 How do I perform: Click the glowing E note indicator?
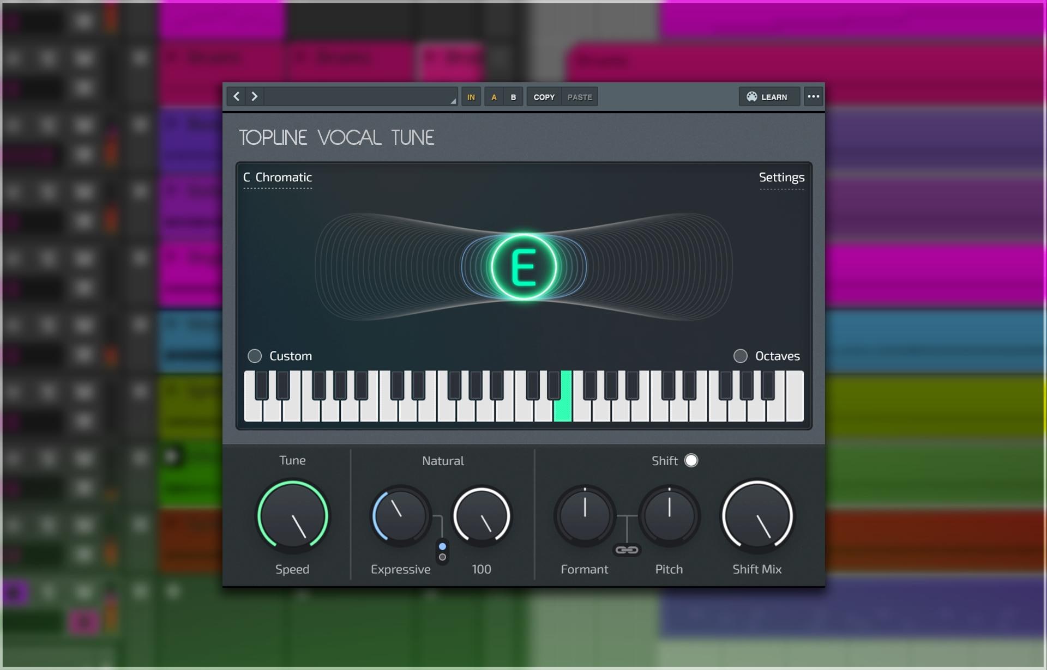pos(523,267)
